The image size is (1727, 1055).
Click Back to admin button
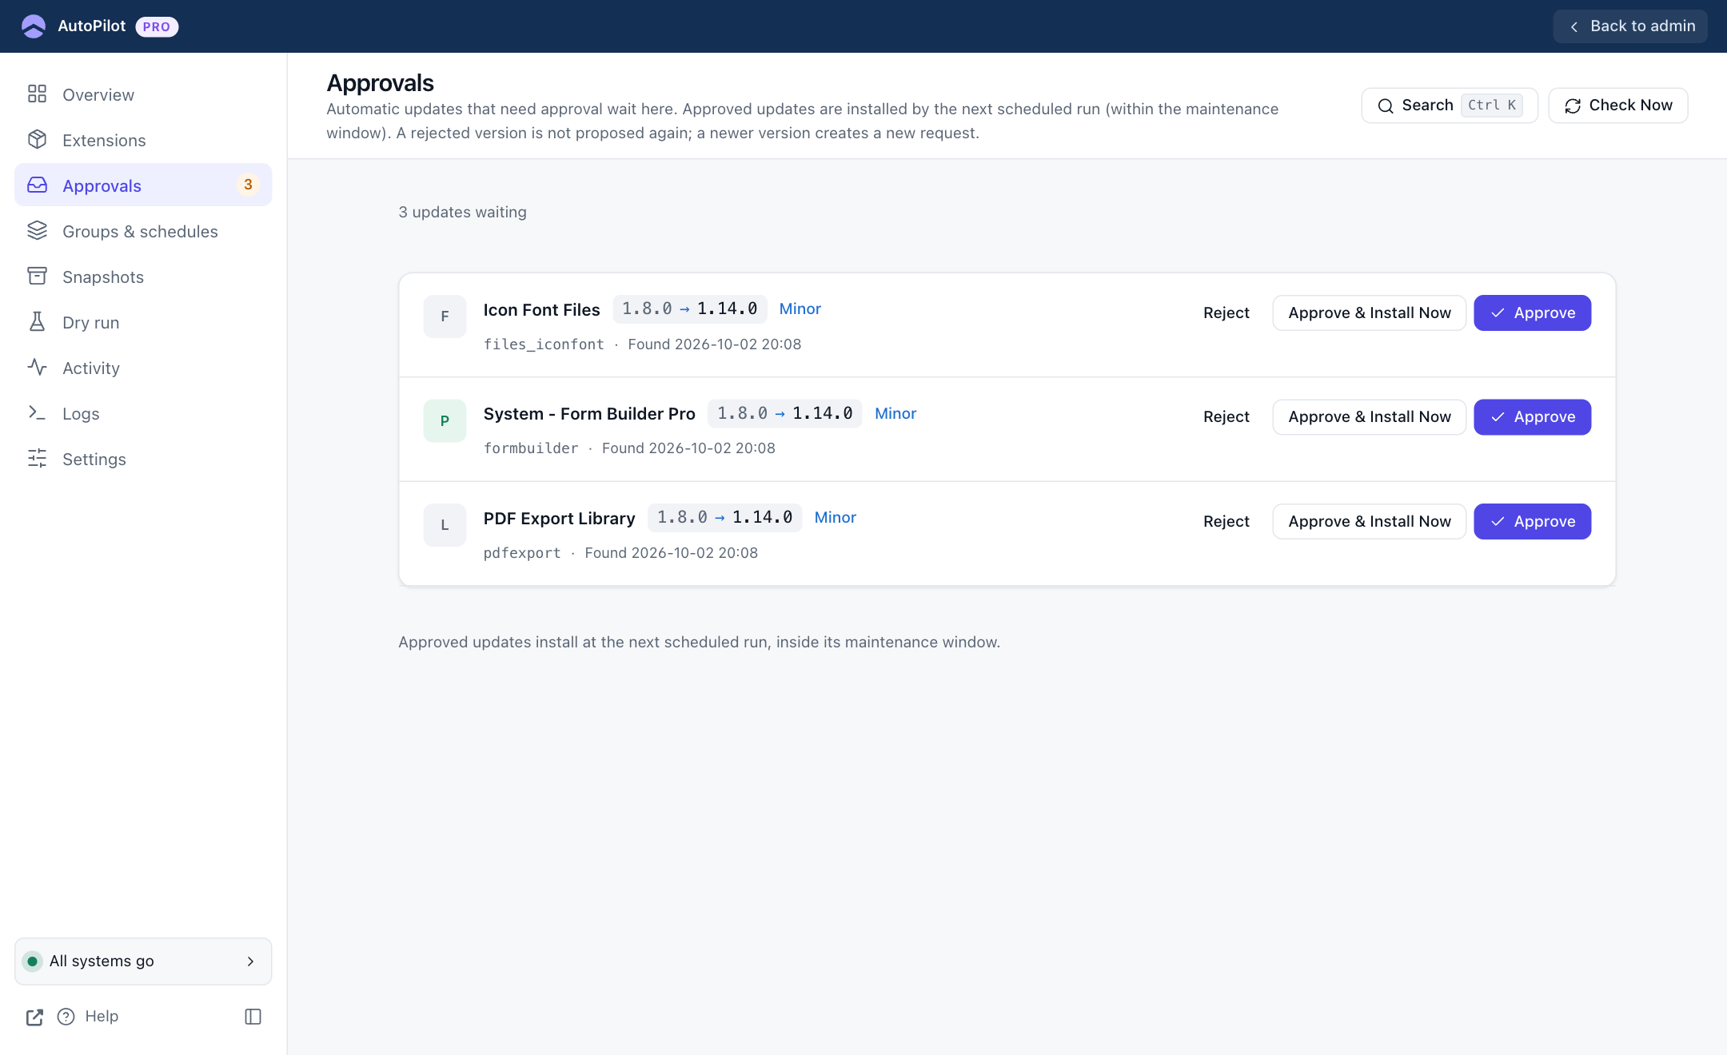[x=1630, y=26]
